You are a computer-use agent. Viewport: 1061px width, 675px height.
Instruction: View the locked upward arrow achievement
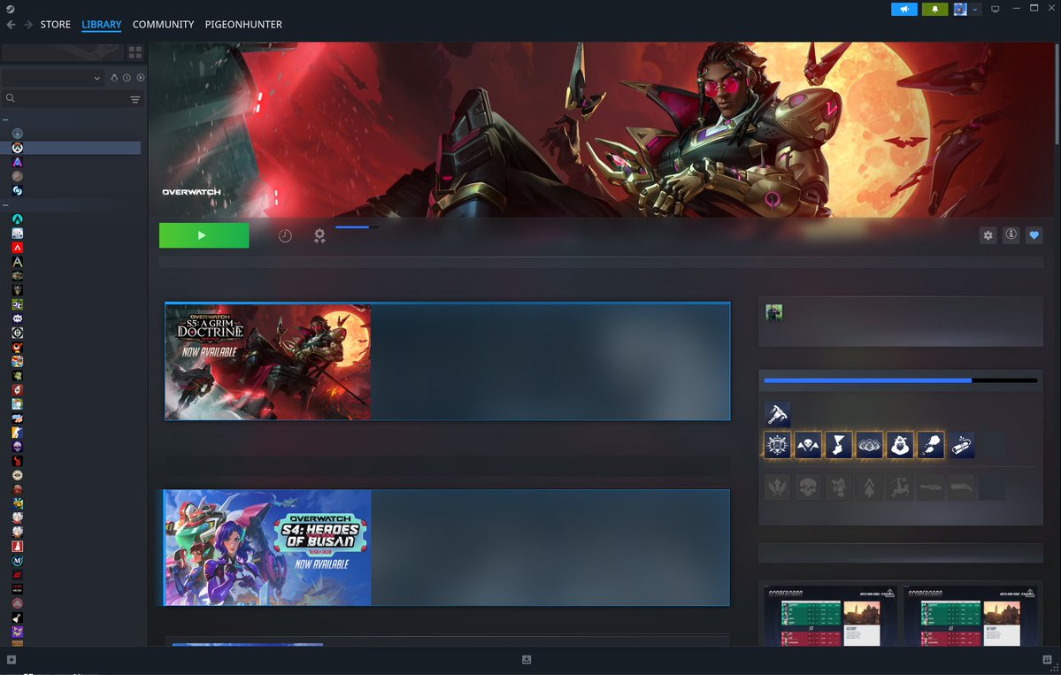[870, 487]
